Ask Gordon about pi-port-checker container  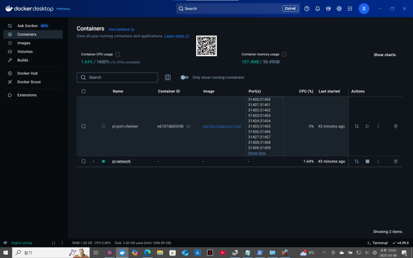click(x=357, y=126)
